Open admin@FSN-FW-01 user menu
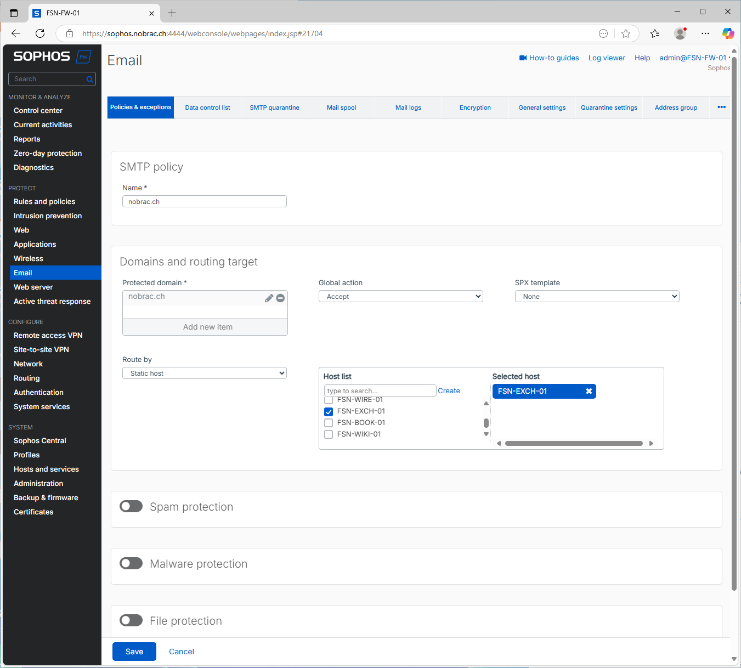Viewport: 741px width, 668px height. [x=694, y=58]
